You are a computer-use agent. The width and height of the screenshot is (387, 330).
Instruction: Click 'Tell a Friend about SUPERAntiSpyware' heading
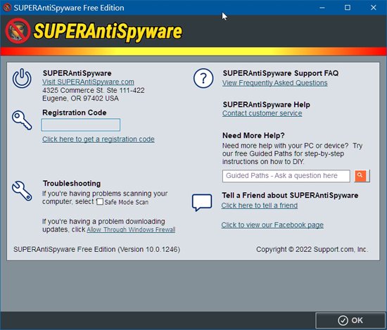[x=290, y=196]
